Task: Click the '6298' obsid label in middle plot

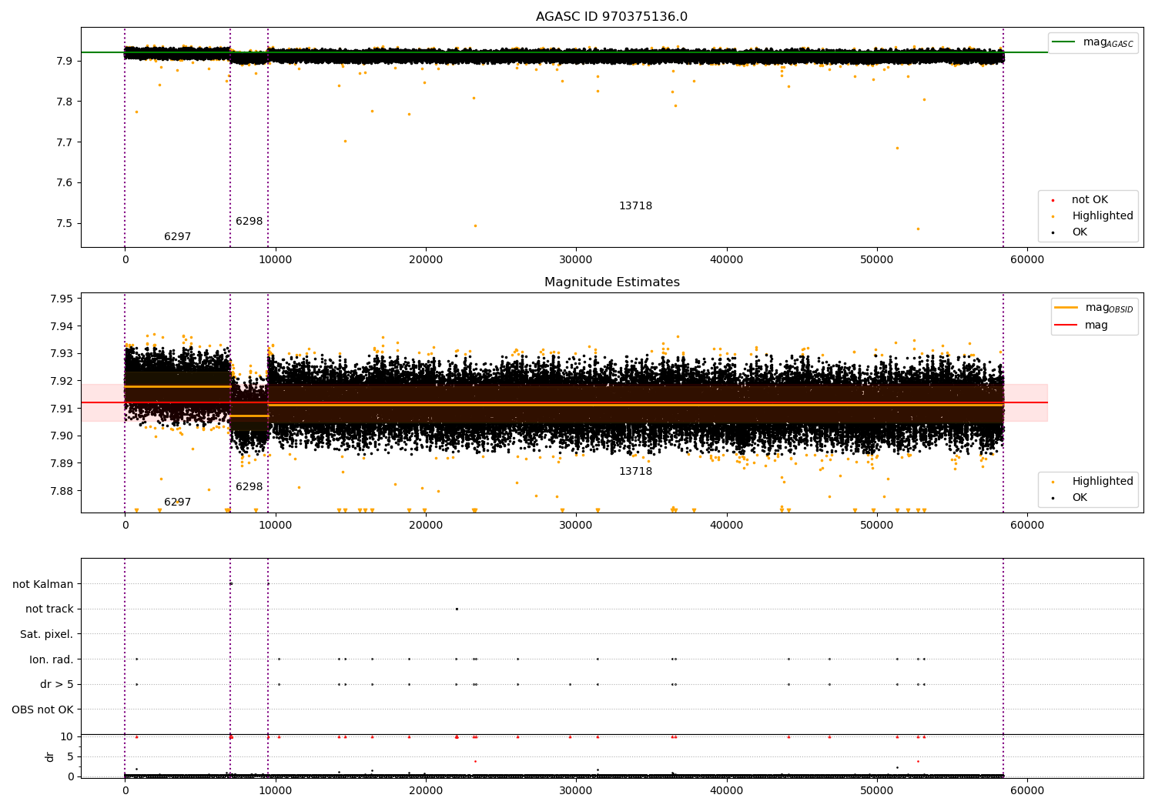Action: tap(249, 487)
